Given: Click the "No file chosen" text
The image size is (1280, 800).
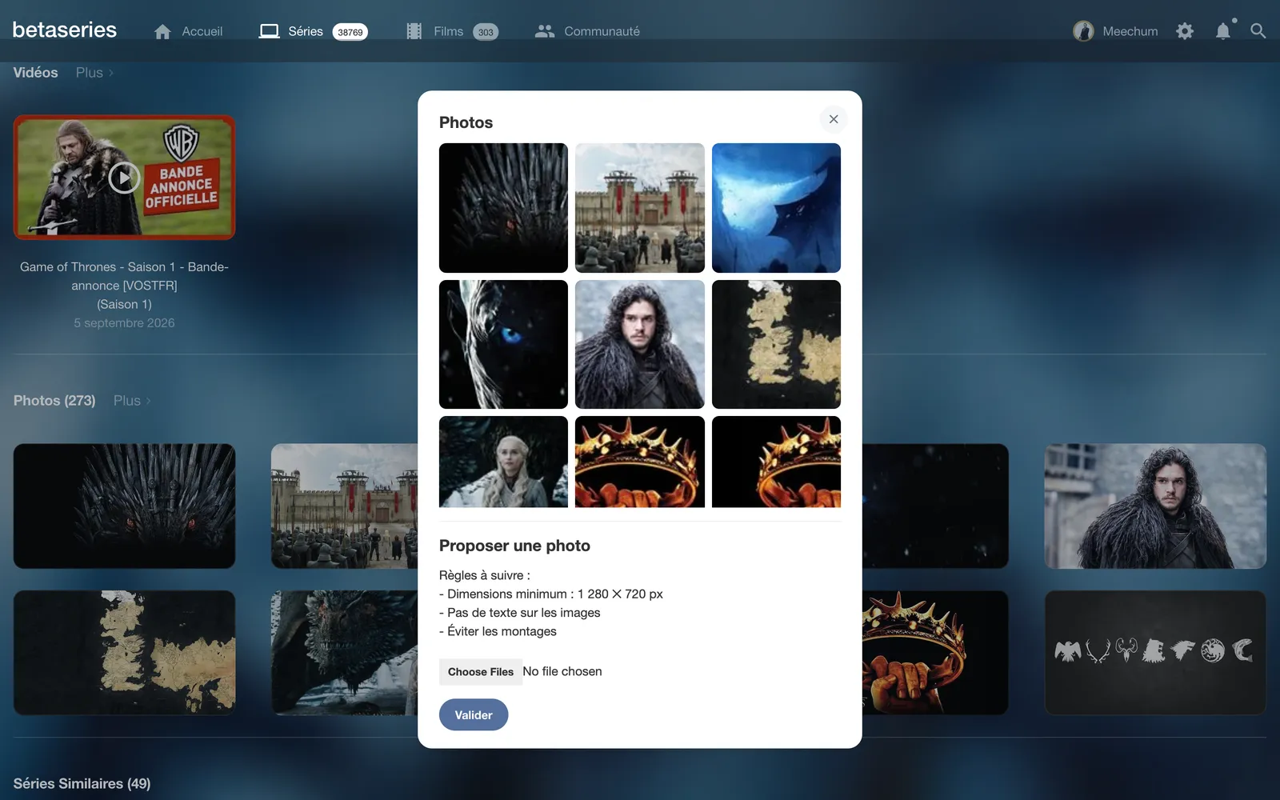Looking at the screenshot, I should tap(562, 672).
